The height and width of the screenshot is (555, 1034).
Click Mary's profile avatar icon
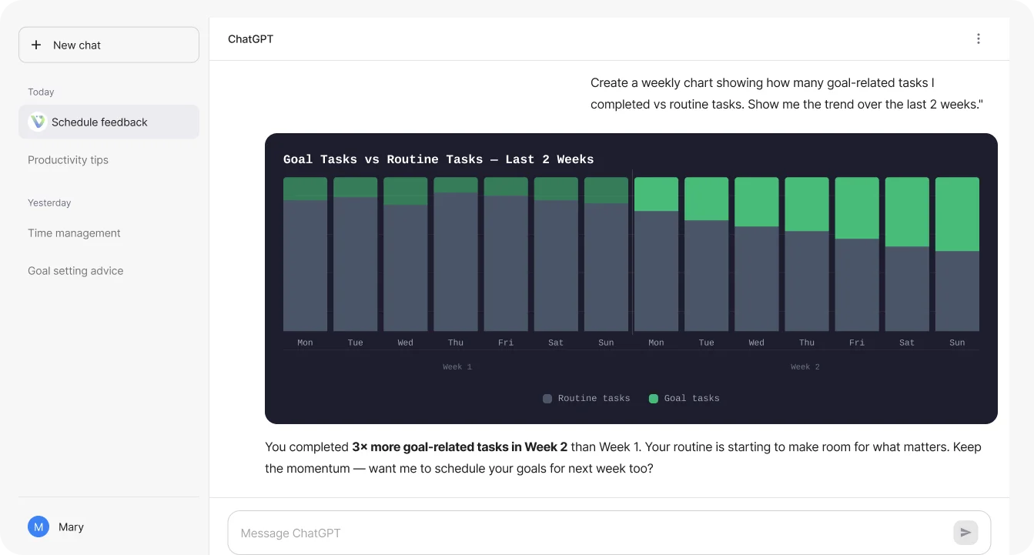38,527
